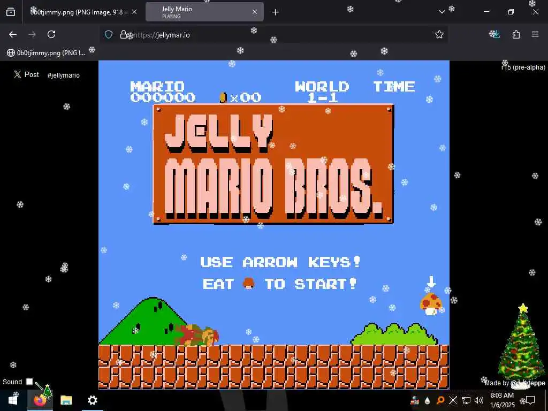
Task: Click the jelly Mario character near the hill
Action: tap(197, 335)
